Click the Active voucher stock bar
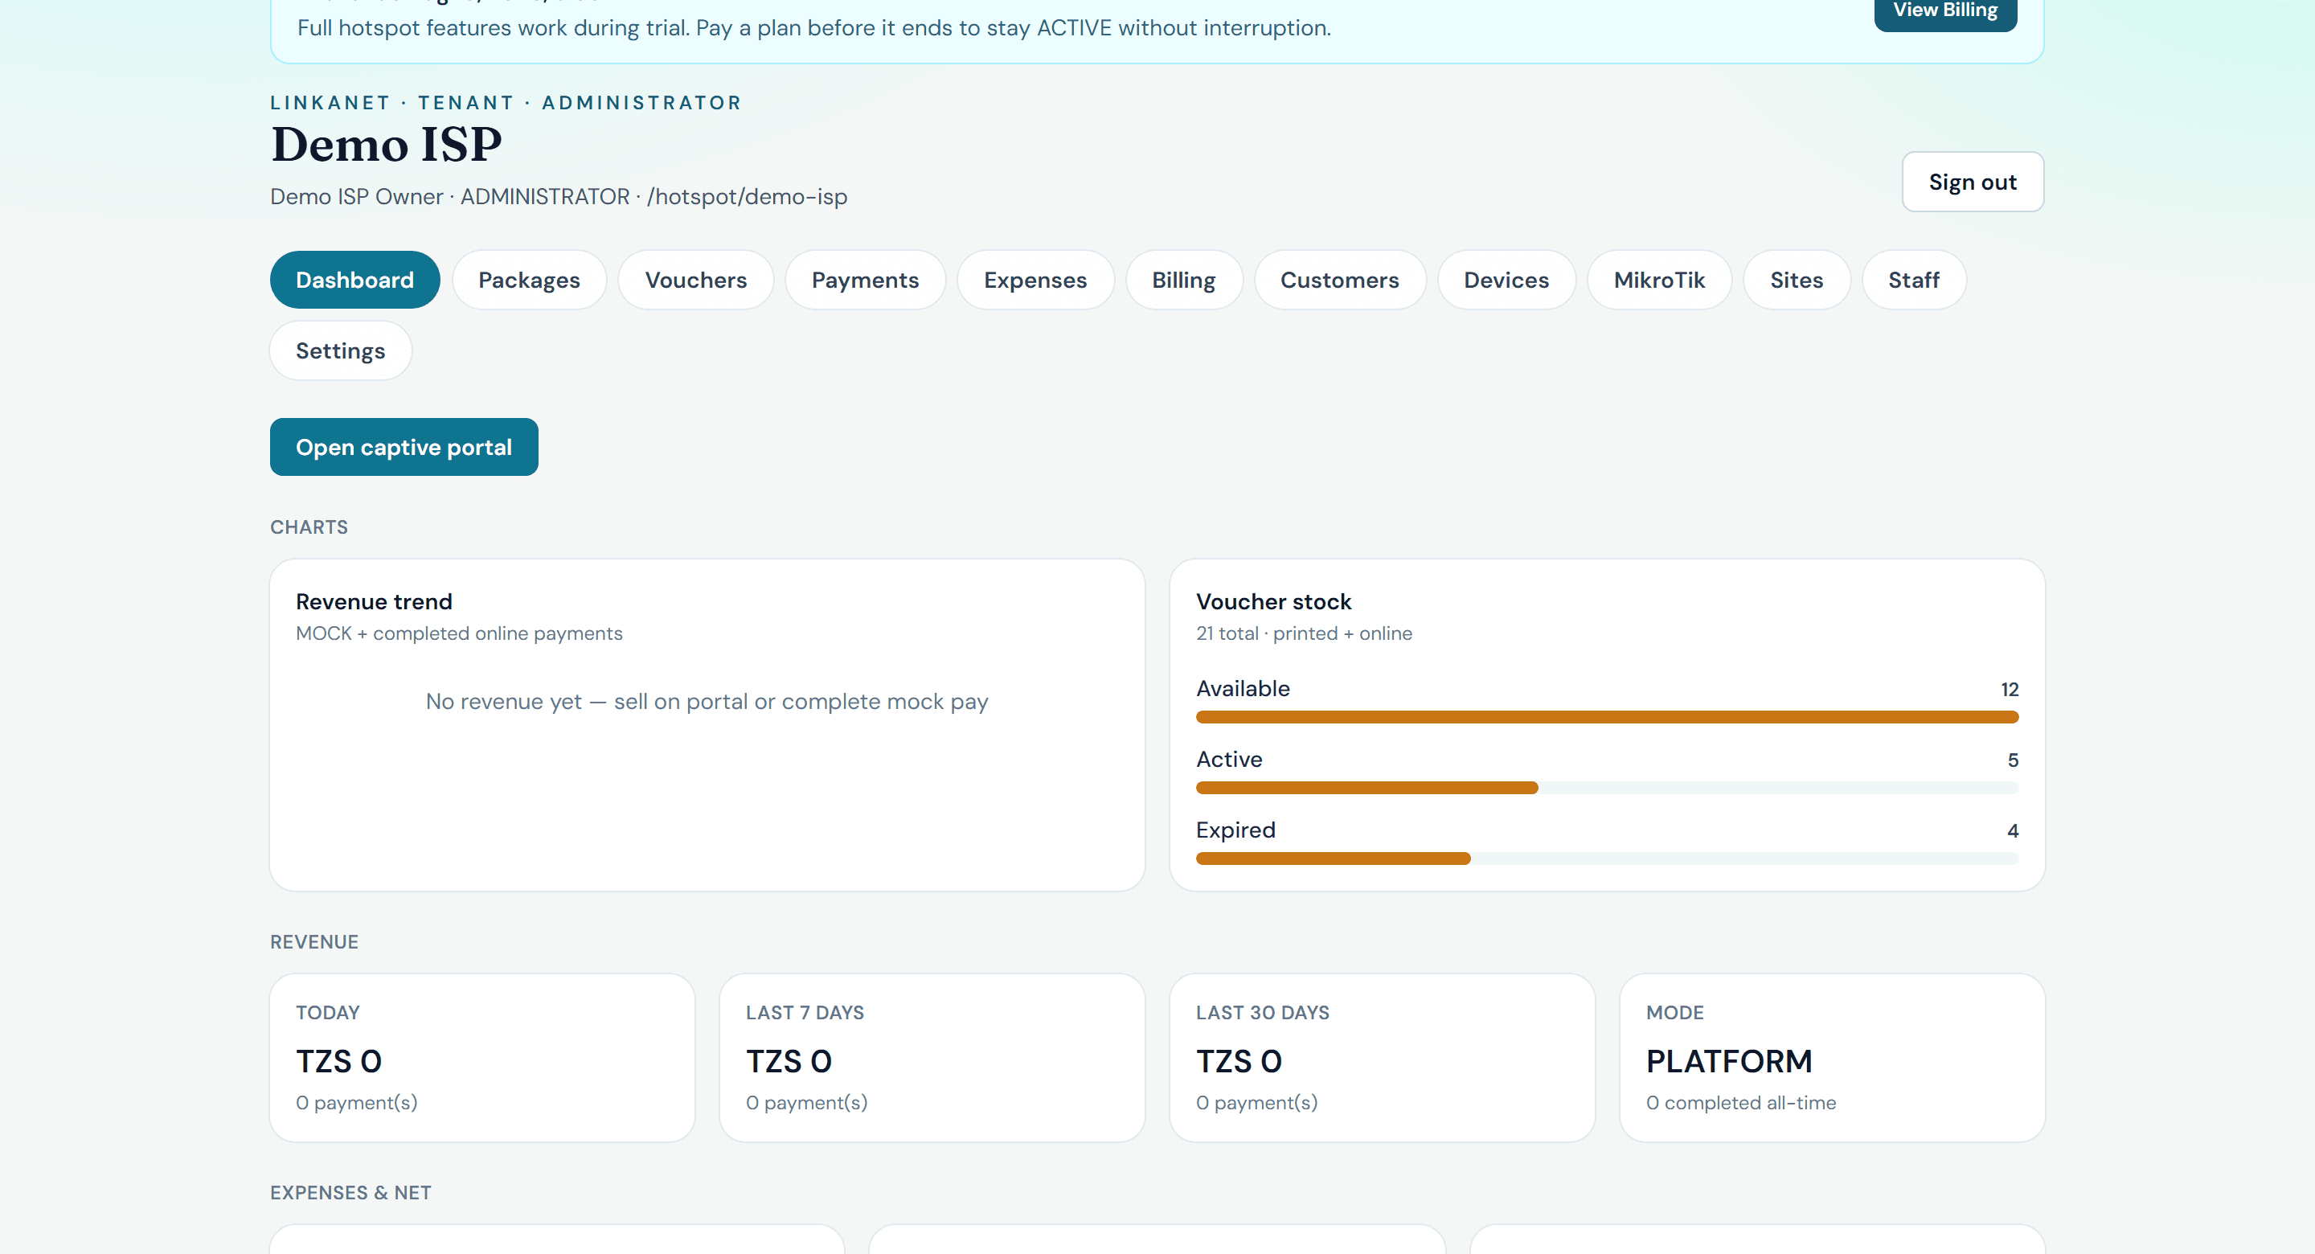 pos(1607,788)
